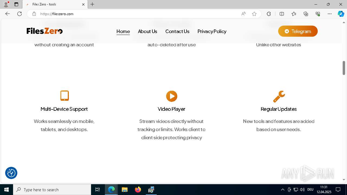Add this page to favorites

coord(254,14)
